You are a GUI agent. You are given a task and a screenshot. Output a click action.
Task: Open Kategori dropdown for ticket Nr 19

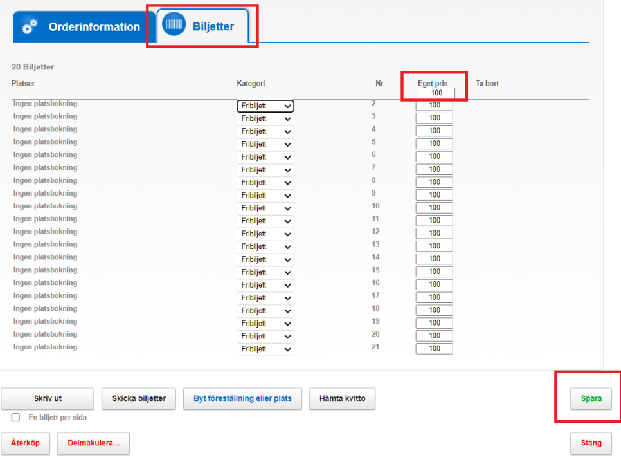click(x=265, y=323)
